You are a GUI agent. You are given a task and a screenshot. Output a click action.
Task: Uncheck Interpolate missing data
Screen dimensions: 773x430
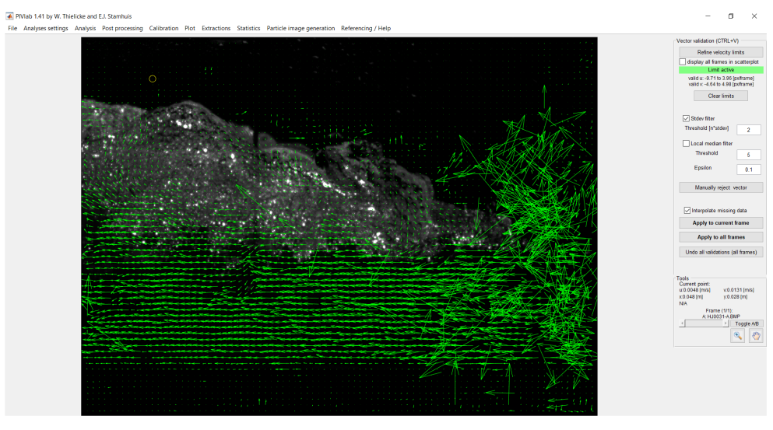pos(686,210)
